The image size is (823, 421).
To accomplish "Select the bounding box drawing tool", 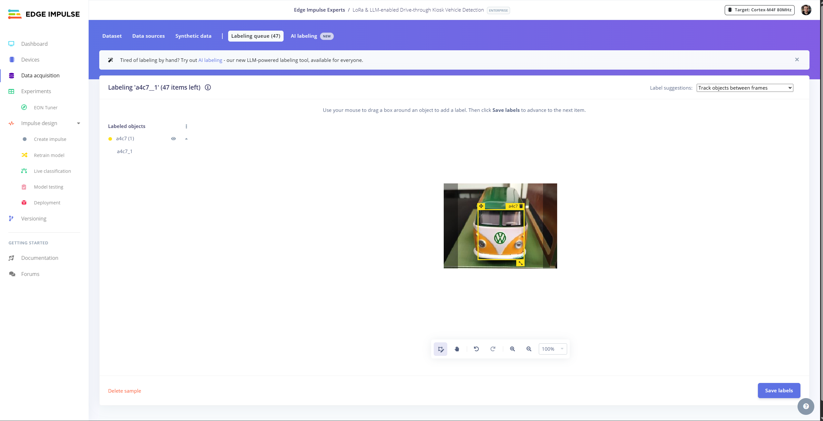I will click(x=440, y=349).
